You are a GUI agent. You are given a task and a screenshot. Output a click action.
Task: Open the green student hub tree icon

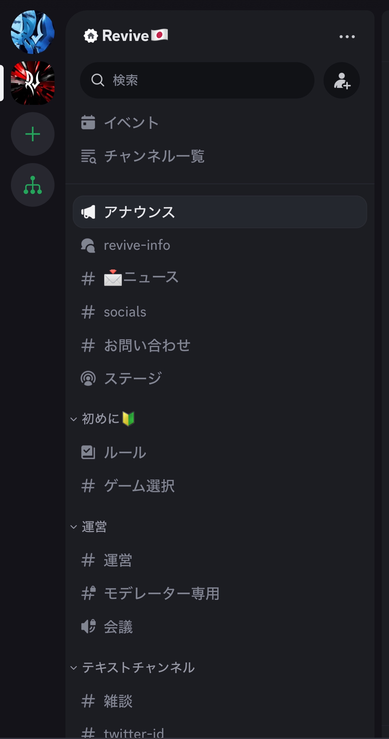pyautogui.click(x=33, y=185)
